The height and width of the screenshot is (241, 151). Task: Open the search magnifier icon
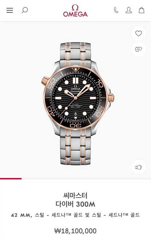pos(25,10)
